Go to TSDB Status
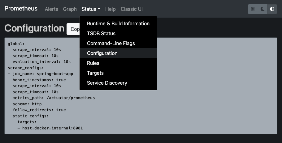282x143 pixels. 101,33
